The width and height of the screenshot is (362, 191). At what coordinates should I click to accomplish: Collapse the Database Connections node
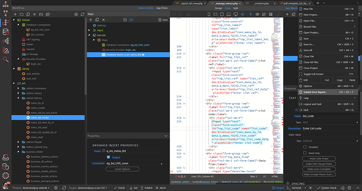18,25
